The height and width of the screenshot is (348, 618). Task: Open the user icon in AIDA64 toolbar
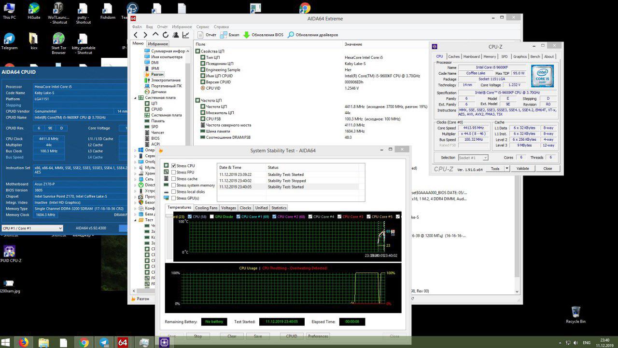[176, 35]
